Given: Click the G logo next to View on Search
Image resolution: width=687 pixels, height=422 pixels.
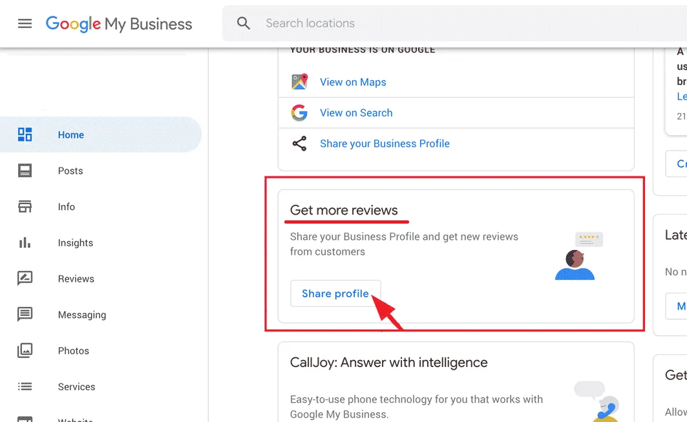Looking at the screenshot, I should [x=299, y=112].
